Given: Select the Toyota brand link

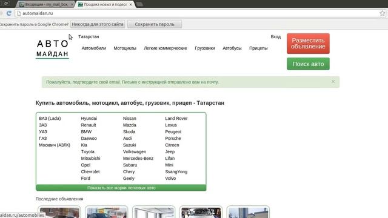Looking at the screenshot, I should pyautogui.click(x=87, y=152).
